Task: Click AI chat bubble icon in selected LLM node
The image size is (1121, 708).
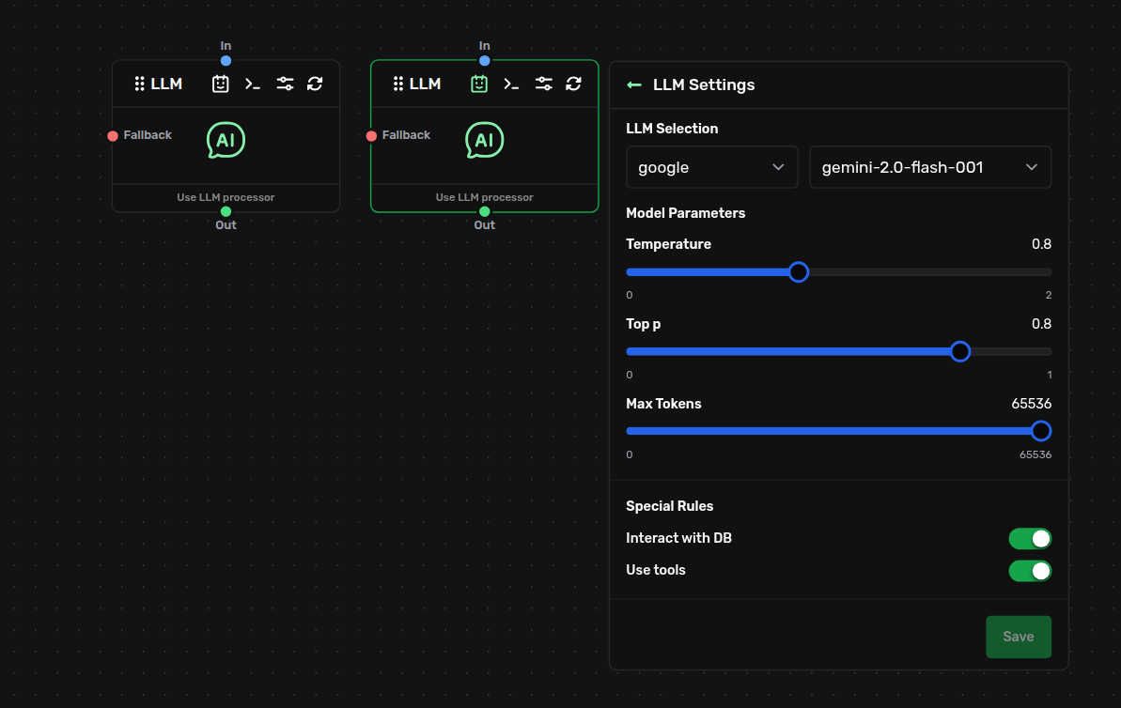Action: pyautogui.click(x=485, y=140)
